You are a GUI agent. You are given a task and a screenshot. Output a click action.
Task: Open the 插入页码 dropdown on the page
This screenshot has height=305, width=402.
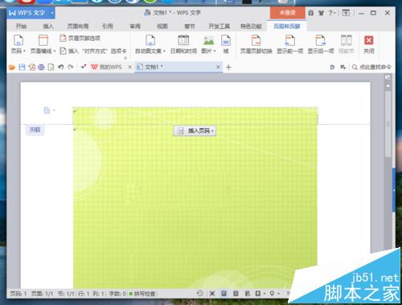click(x=195, y=131)
